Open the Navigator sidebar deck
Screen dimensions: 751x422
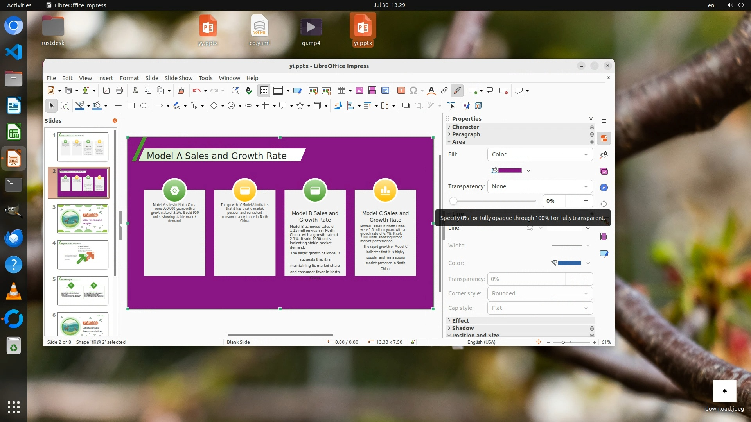click(x=604, y=188)
